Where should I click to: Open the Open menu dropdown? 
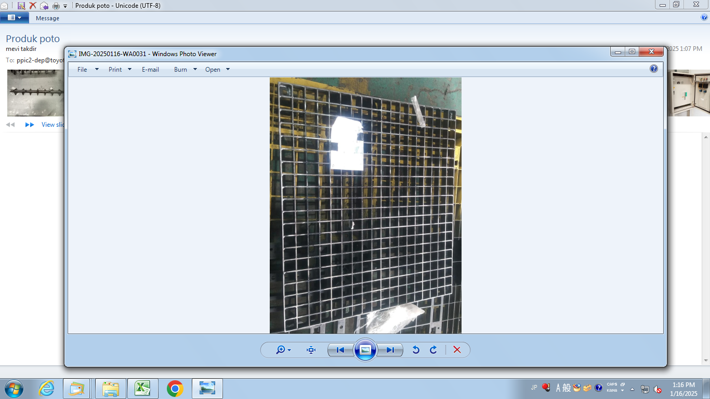click(x=217, y=69)
